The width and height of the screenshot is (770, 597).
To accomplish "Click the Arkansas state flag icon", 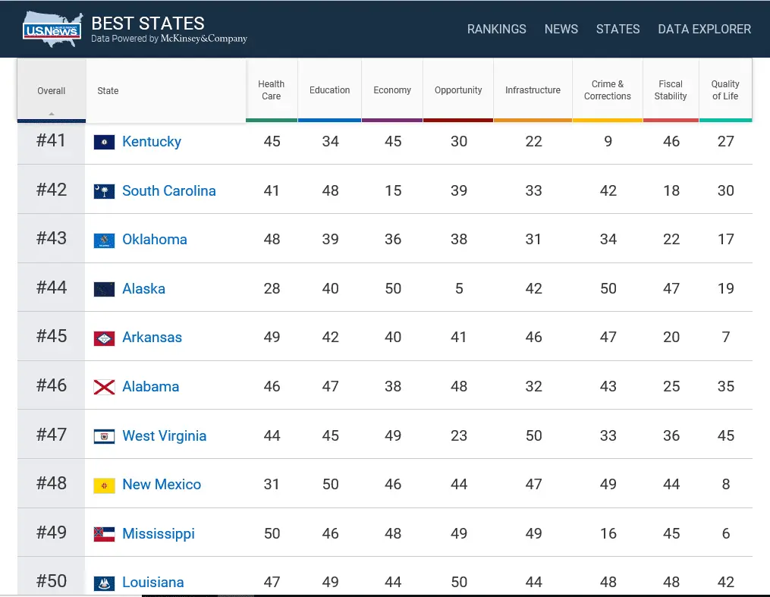I will click(x=104, y=338).
